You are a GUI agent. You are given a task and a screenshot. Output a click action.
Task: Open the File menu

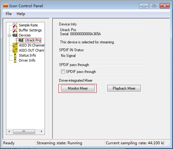pyautogui.click(x=8, y=14)
